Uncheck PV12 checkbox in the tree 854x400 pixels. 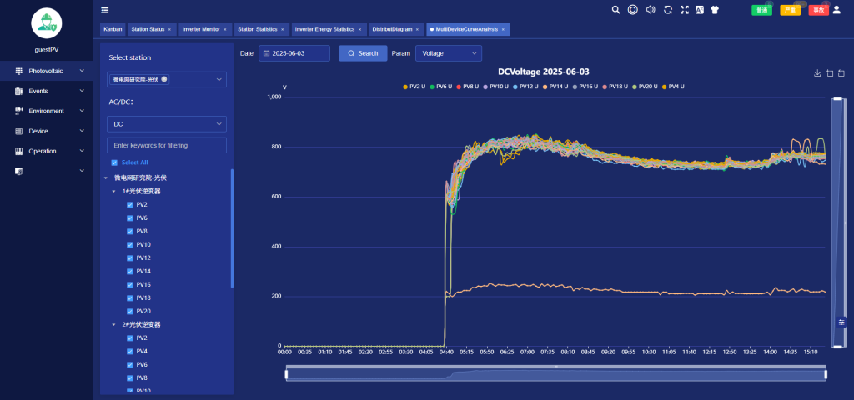(x=129, y=258)
